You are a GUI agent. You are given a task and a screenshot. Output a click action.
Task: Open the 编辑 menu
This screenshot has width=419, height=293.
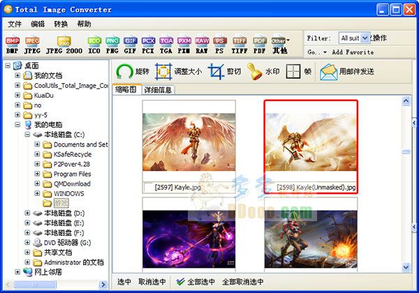[x=38, y=24]
